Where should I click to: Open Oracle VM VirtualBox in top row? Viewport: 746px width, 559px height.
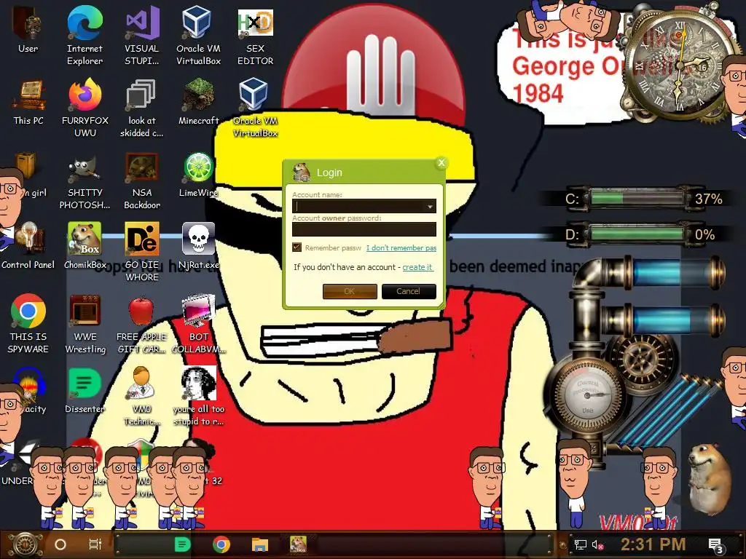(198, 35)
